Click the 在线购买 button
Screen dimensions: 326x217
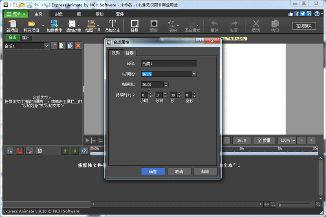tap(304, 26)
